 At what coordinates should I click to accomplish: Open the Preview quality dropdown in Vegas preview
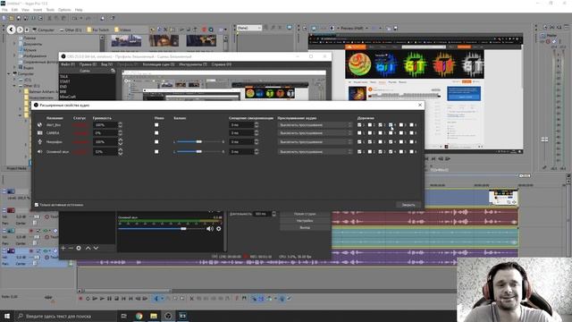354,28
